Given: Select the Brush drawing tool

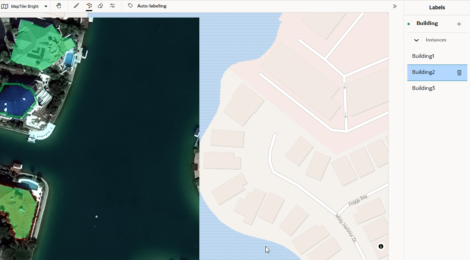Looking at the screenshot, I should point(76,6).
